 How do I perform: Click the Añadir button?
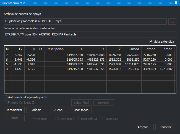36,110
